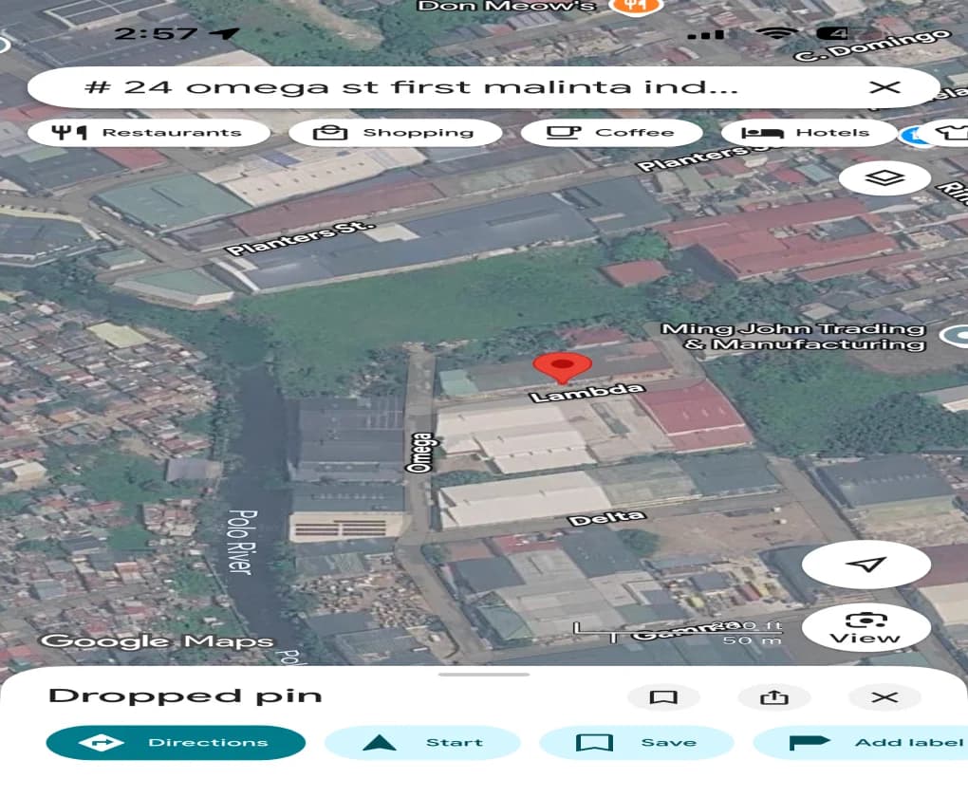
Task: Tap the Don Meow's restaurant marker
Action: tap(636, 7)
